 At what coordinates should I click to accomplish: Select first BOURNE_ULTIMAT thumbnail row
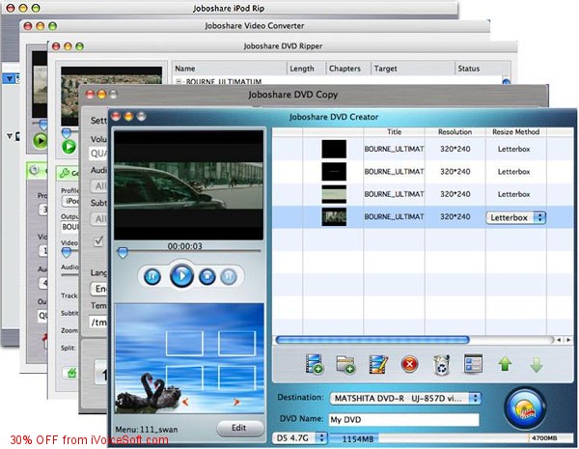pos(334,149)
